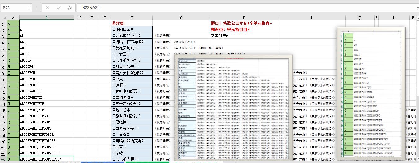419x163 pixels.
Task: Click the cell 《东女国》
Action: pyautogui.click(x=132, y=54)
